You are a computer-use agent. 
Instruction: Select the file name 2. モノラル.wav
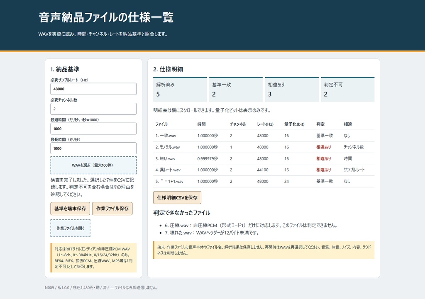168,147
